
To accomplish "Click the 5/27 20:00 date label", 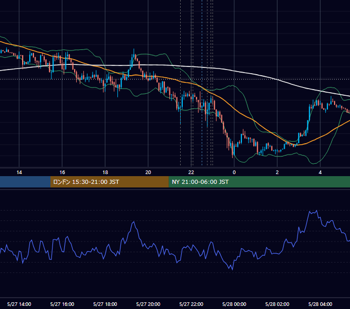I will click(x=148, y=304).
